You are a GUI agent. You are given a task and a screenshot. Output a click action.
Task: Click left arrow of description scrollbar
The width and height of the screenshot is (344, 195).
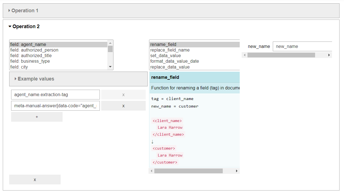152,171
